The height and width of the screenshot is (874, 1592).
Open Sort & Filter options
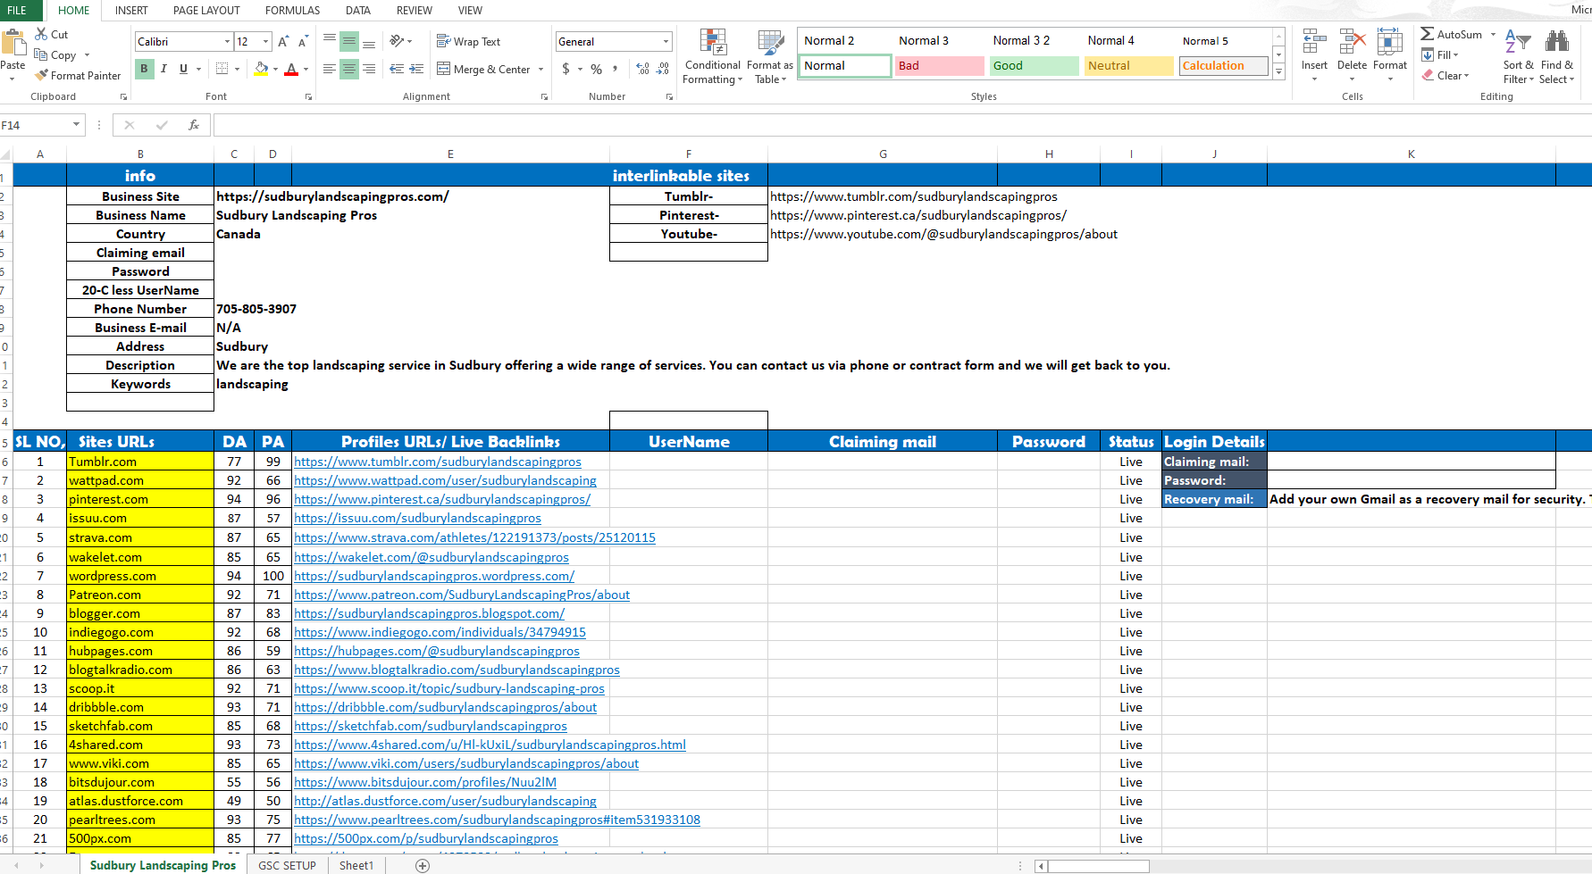1517,56
